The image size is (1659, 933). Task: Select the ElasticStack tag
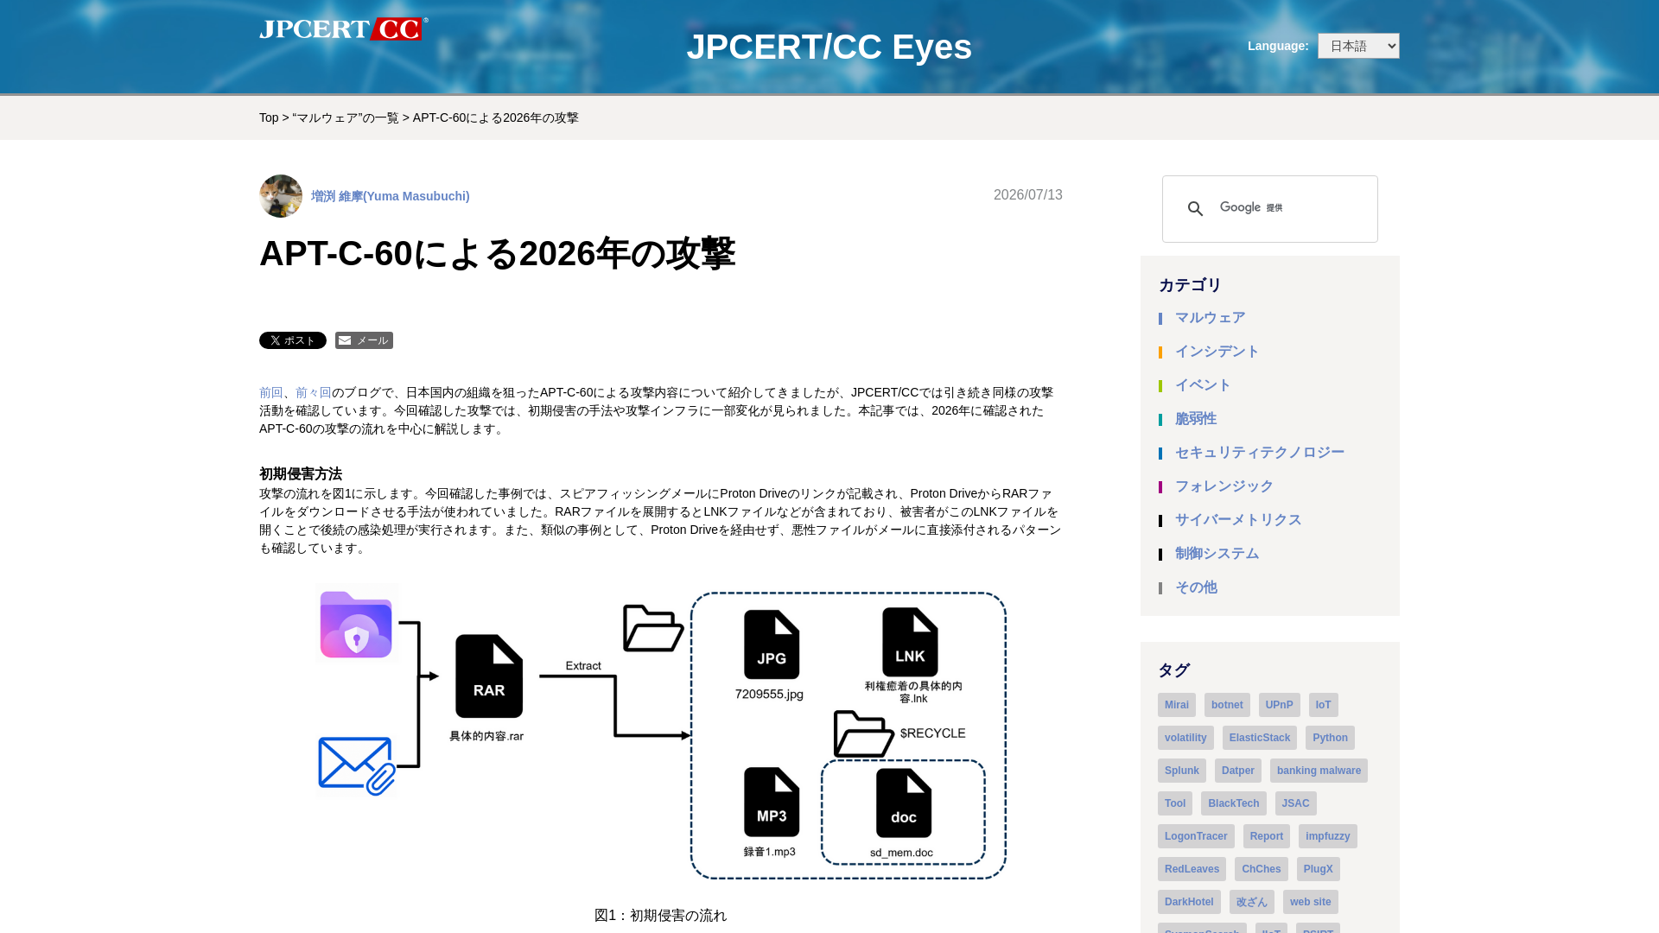(x=1260, y=738)
